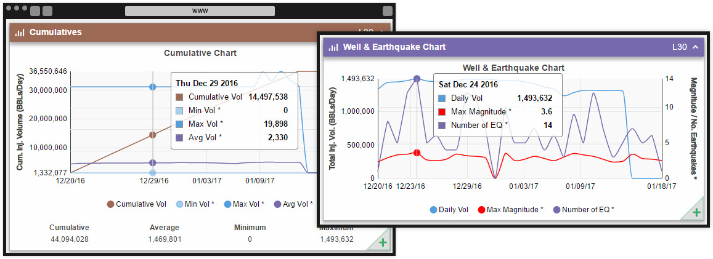Screen dimensions: 713x259
Task: Toggle Cumulative Vol series in legend
Action: click(x=137, y=204)
